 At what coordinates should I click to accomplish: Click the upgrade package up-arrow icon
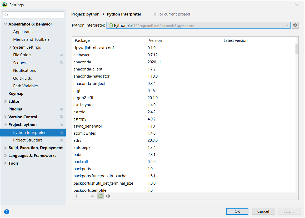(x=92, y=196)
